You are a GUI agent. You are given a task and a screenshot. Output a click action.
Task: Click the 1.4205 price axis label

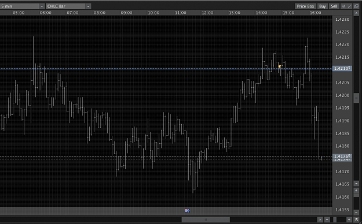coord(342,83)
